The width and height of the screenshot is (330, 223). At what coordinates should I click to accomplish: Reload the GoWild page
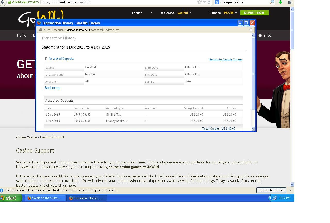[x=209, y=2]
